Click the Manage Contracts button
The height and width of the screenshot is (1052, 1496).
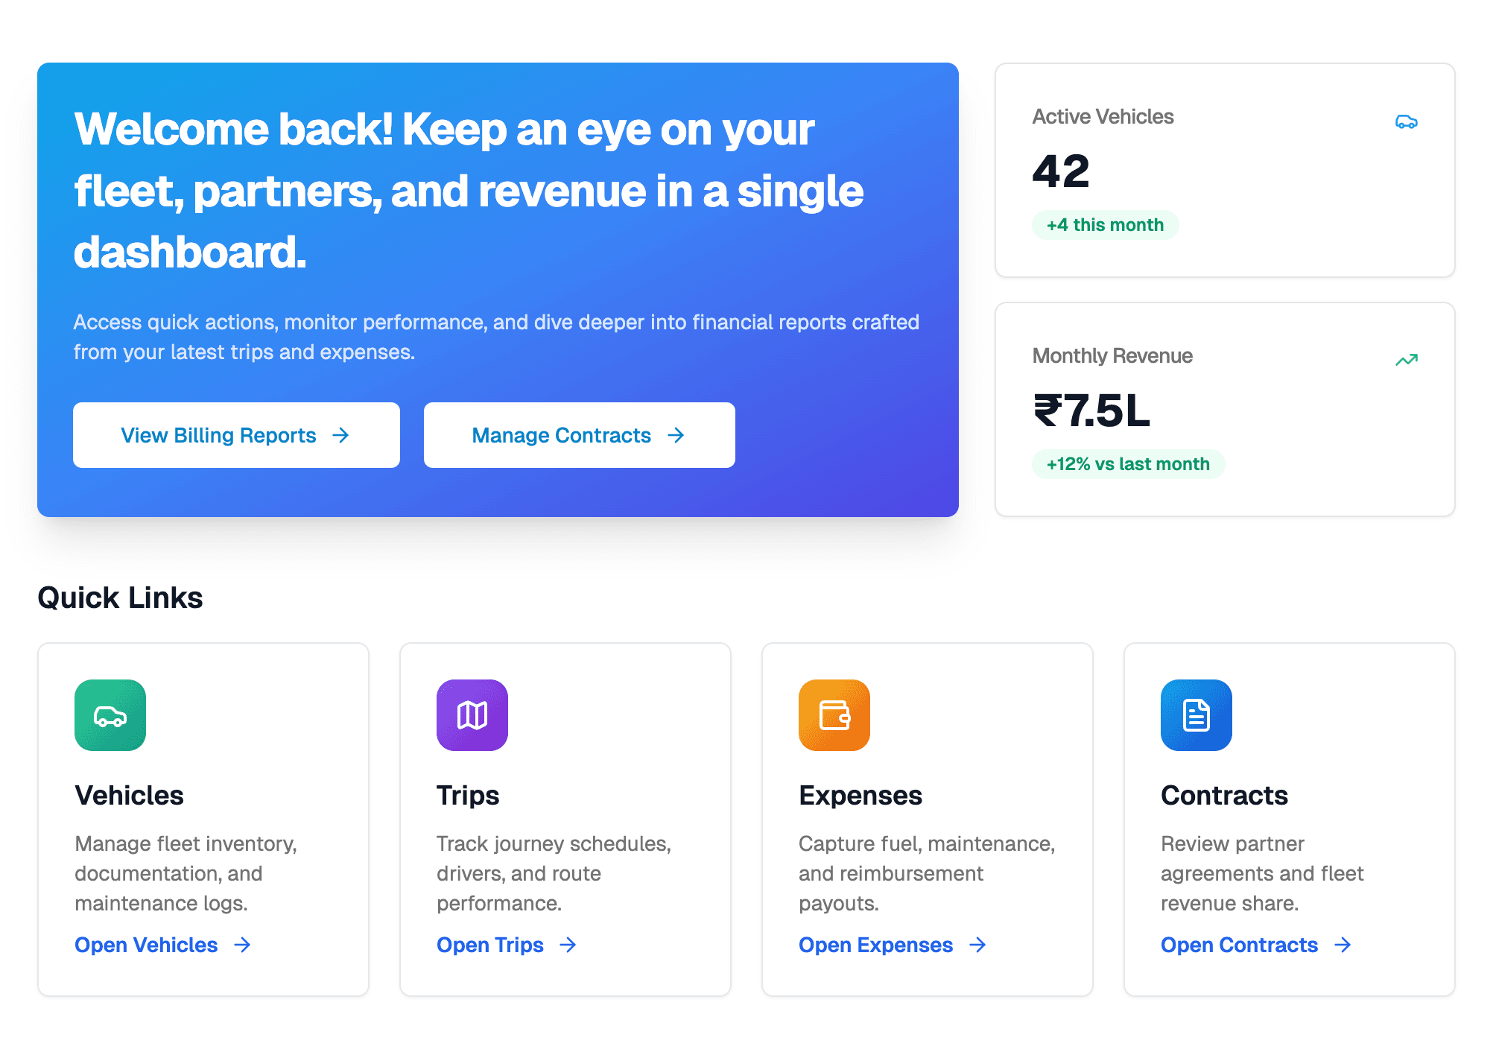[x=579, y=435]
